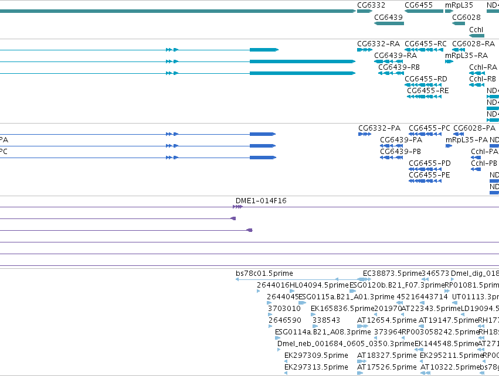Click EST entry 338543

coord(326,320)
